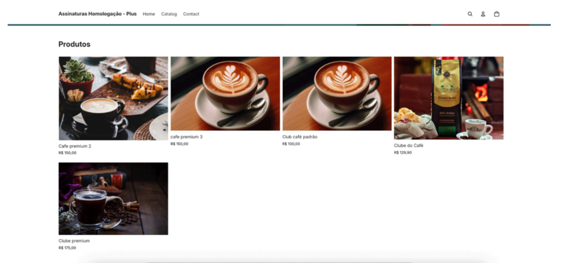Click the Assinaturas Homologação - Plus store title
562x263 pixels.
[97, 14]
